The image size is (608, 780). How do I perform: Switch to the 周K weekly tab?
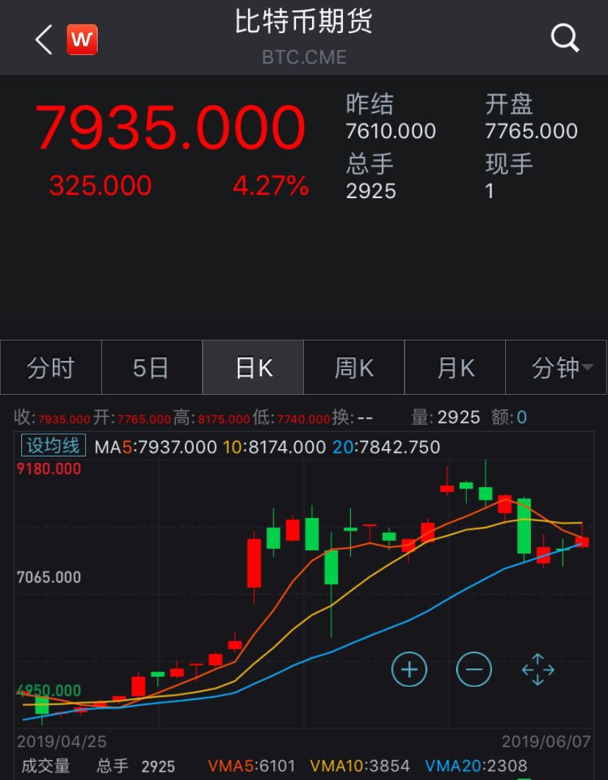pyautogui.click(x=354, y=367)
